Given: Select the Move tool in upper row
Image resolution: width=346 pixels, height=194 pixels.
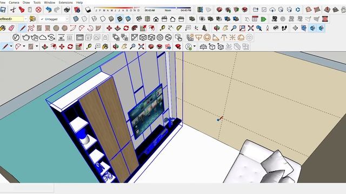Looking at the screenshot, I should coord(109,28).
